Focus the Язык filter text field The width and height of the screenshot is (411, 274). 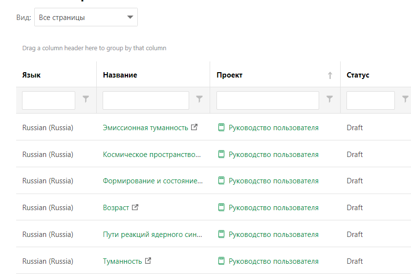coord(48,100)
